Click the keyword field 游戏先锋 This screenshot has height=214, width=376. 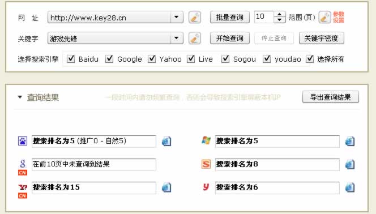[x=109, y=38]
